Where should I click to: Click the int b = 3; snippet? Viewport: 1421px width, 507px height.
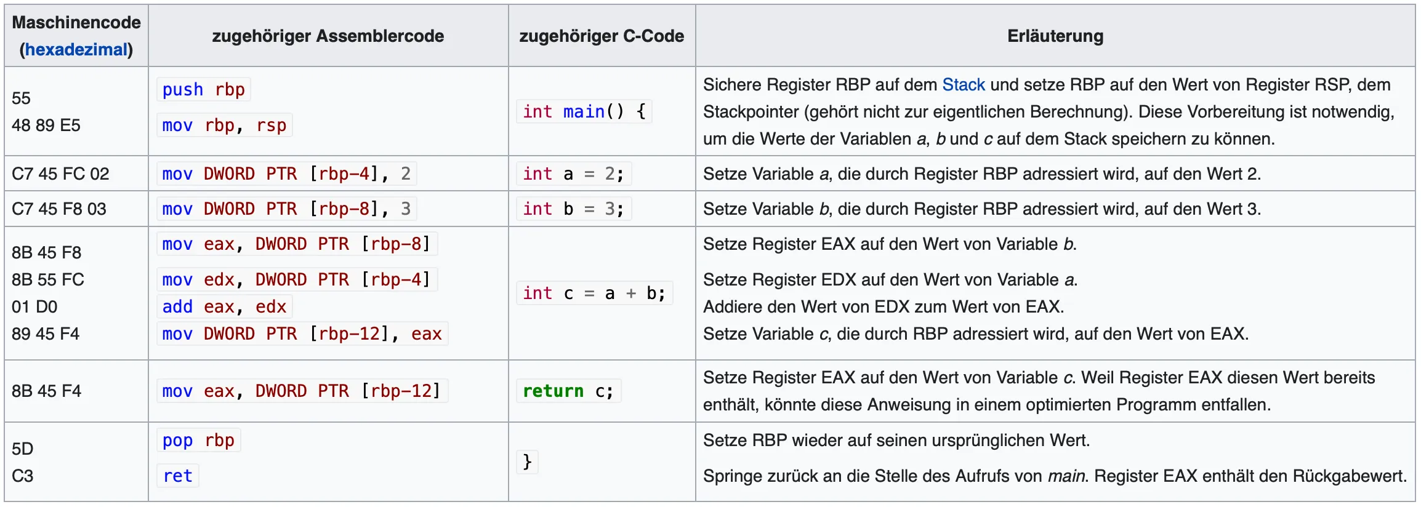coord(573,209)
